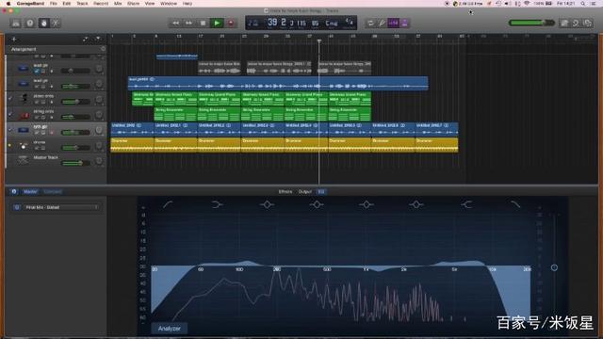Mute the drums track
This screenshot has width=603, height=339.
pos(37,148)
